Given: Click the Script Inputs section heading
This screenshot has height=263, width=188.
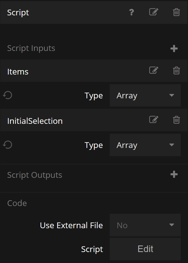Looking at the screenshot, I should (31, 48).
